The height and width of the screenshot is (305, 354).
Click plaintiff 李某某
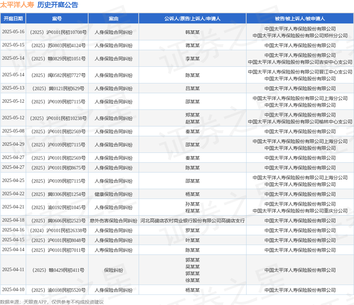point(192,59)
